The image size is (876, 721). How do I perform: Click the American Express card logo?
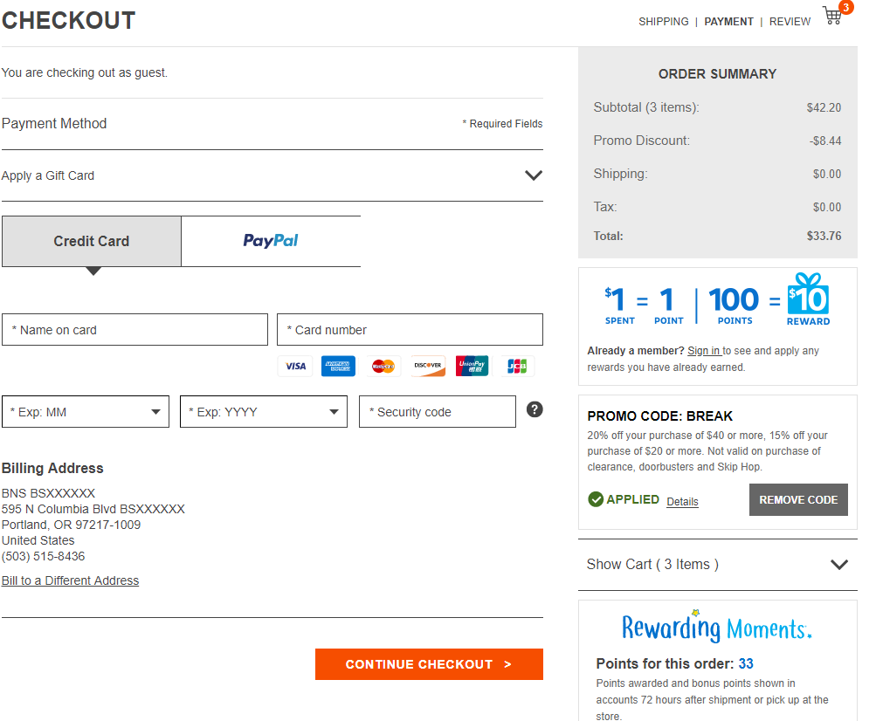click(x=338, y=367)
